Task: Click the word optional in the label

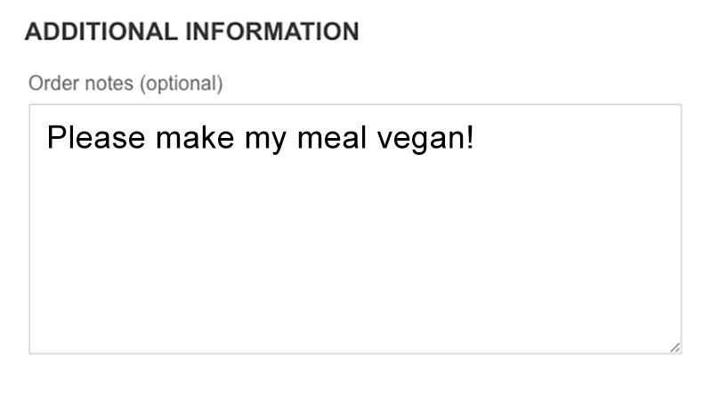Action: pos(182,84)
